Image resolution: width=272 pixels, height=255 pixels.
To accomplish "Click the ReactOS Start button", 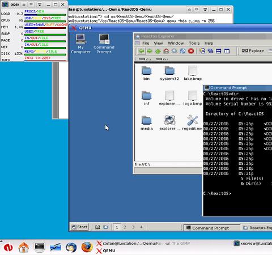I will [x=79, y=227].
